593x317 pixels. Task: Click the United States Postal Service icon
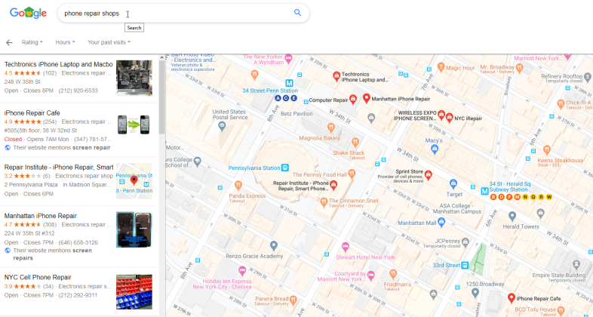222,126
